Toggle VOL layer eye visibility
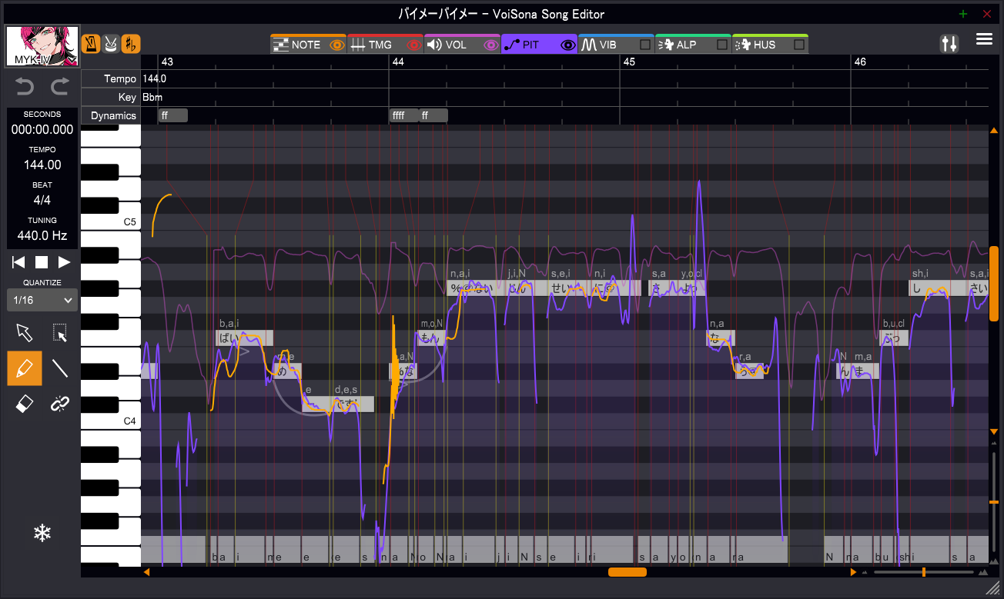 pyautogui.click(x=490, y=45)
